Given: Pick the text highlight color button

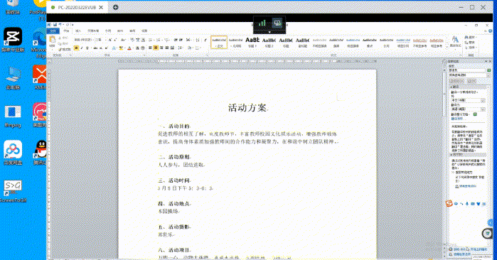Looking at the screenshot, I should point(121,48).
